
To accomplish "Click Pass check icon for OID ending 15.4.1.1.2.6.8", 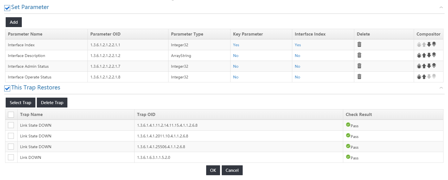I will click(x=348, y=125).
